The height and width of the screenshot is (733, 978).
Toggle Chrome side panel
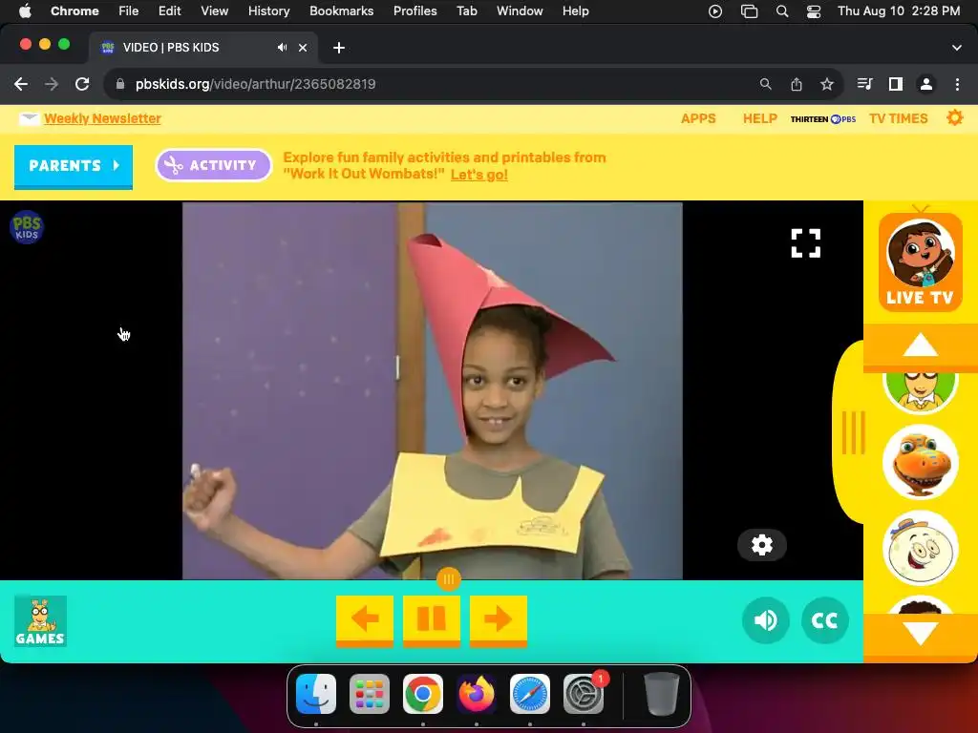point(896,84)
